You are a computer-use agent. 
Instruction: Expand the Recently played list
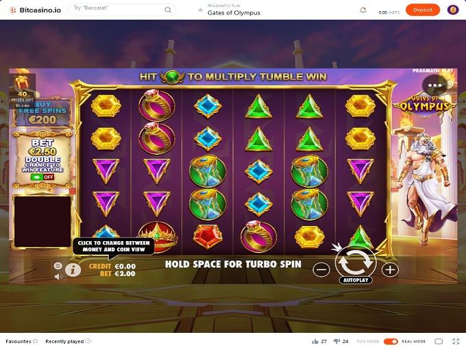click(68, 341)
